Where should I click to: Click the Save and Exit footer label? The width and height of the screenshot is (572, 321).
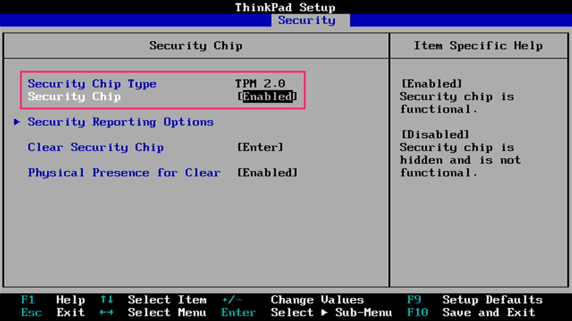pos(489,313)
